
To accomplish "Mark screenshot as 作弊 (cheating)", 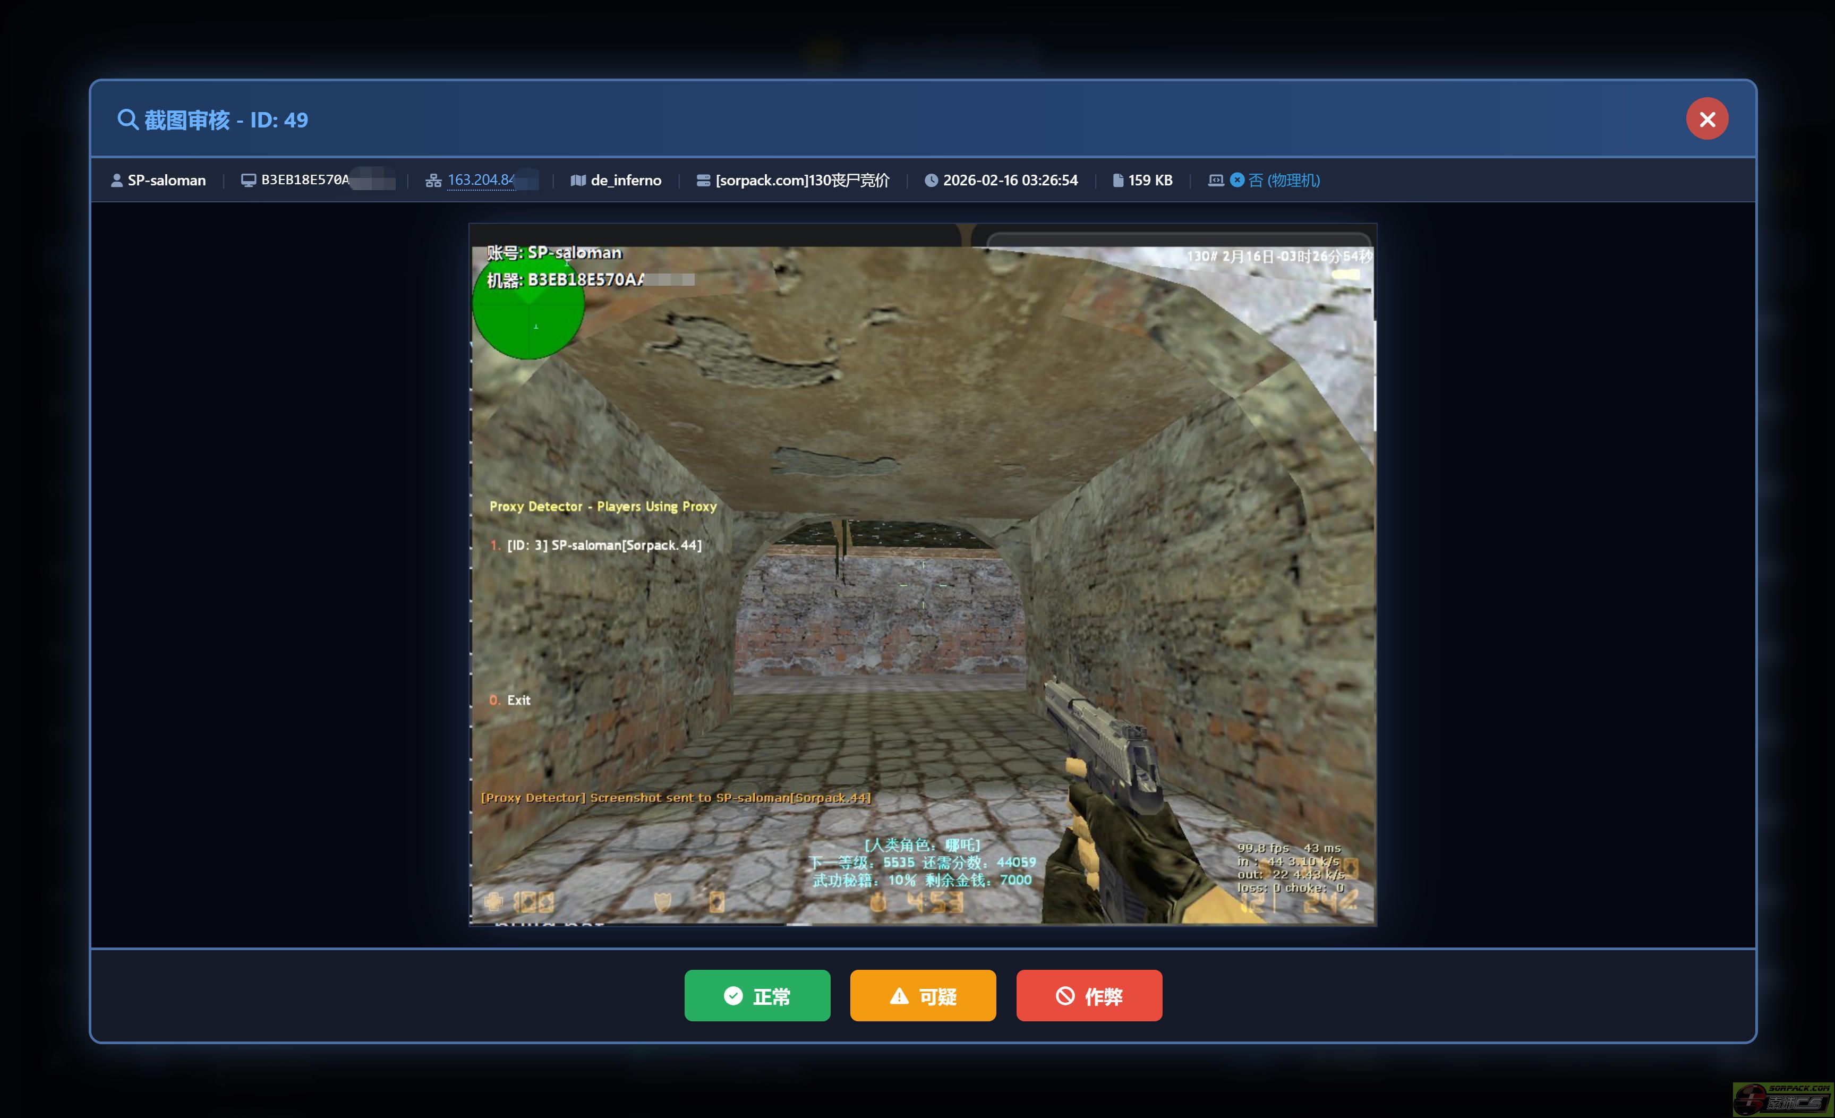I will pyautogui.click(x=1088, y=995).
